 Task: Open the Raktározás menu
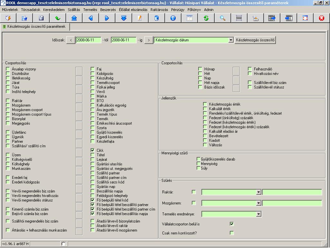160,10
